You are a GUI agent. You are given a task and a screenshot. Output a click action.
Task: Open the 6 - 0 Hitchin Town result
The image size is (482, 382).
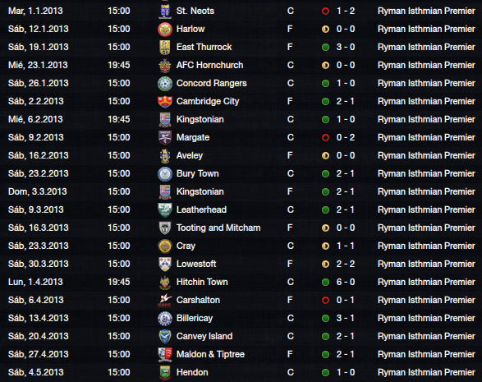[x=346, y=282]
